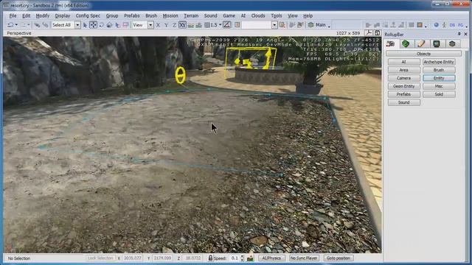Click the Unlink objects icon
Screen dimensions: 472x265
coord(45,25)
